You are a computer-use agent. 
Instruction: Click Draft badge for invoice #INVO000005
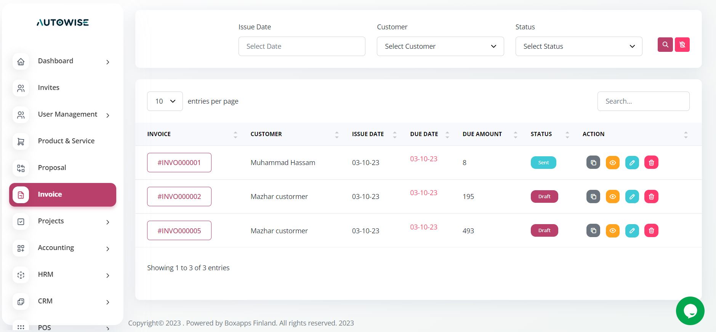click(544, 230)
